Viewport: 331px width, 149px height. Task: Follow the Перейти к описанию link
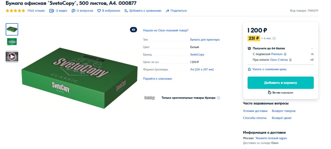tap(158, 79)
